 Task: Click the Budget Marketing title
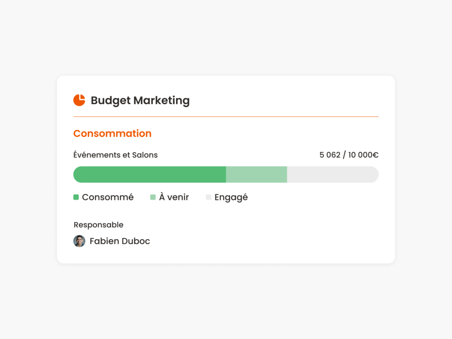point(140,101)
